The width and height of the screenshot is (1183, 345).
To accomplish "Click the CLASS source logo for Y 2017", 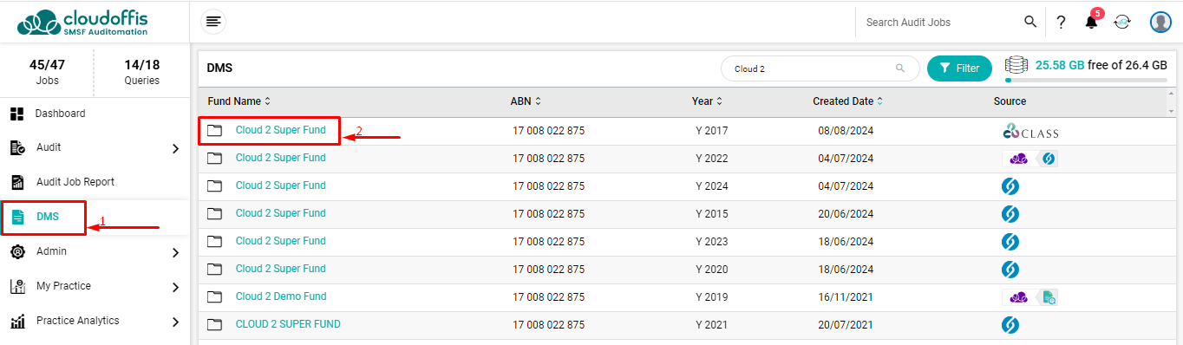I will [x=1030, y=132].
